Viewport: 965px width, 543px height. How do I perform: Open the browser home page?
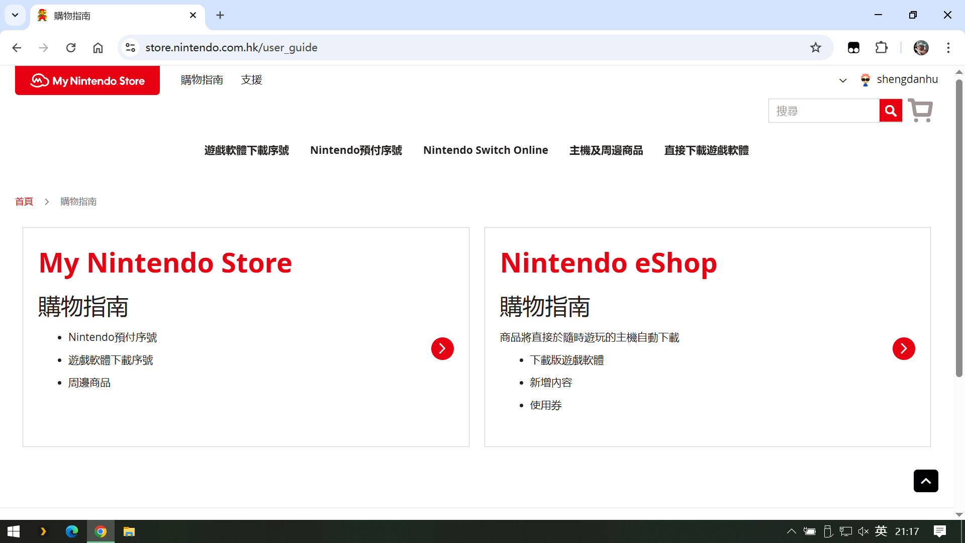tap(98, 47)
